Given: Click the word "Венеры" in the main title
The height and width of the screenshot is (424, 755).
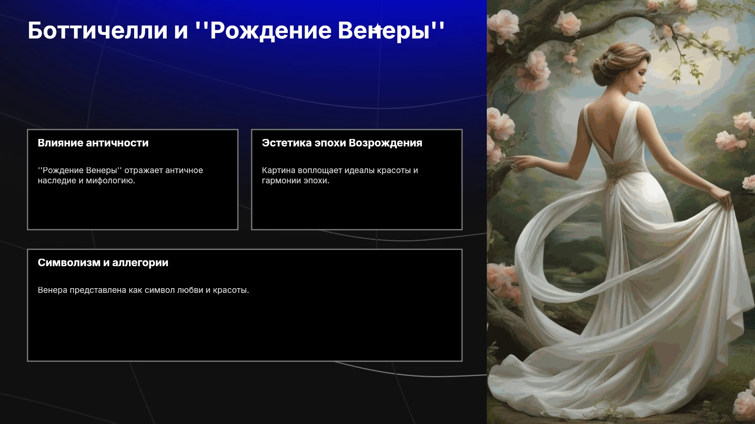Looking at the screenshot, I should point(384,30).
